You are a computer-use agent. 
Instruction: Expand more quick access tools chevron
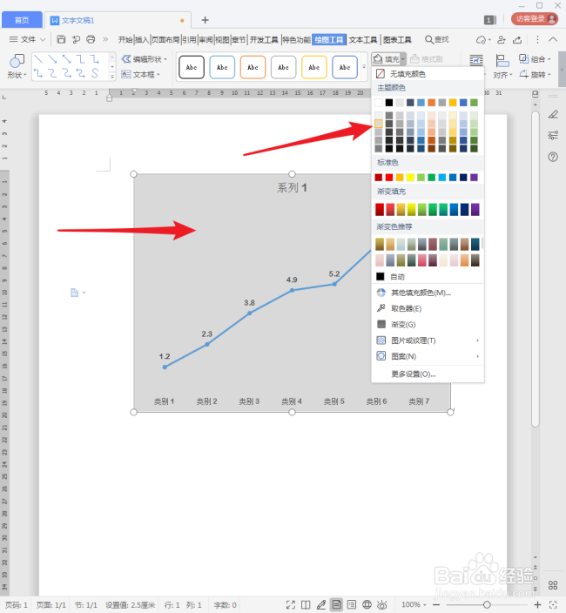coord(105,39)
